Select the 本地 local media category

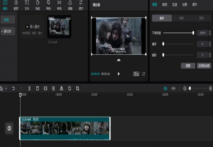click(x=8, y=20)
